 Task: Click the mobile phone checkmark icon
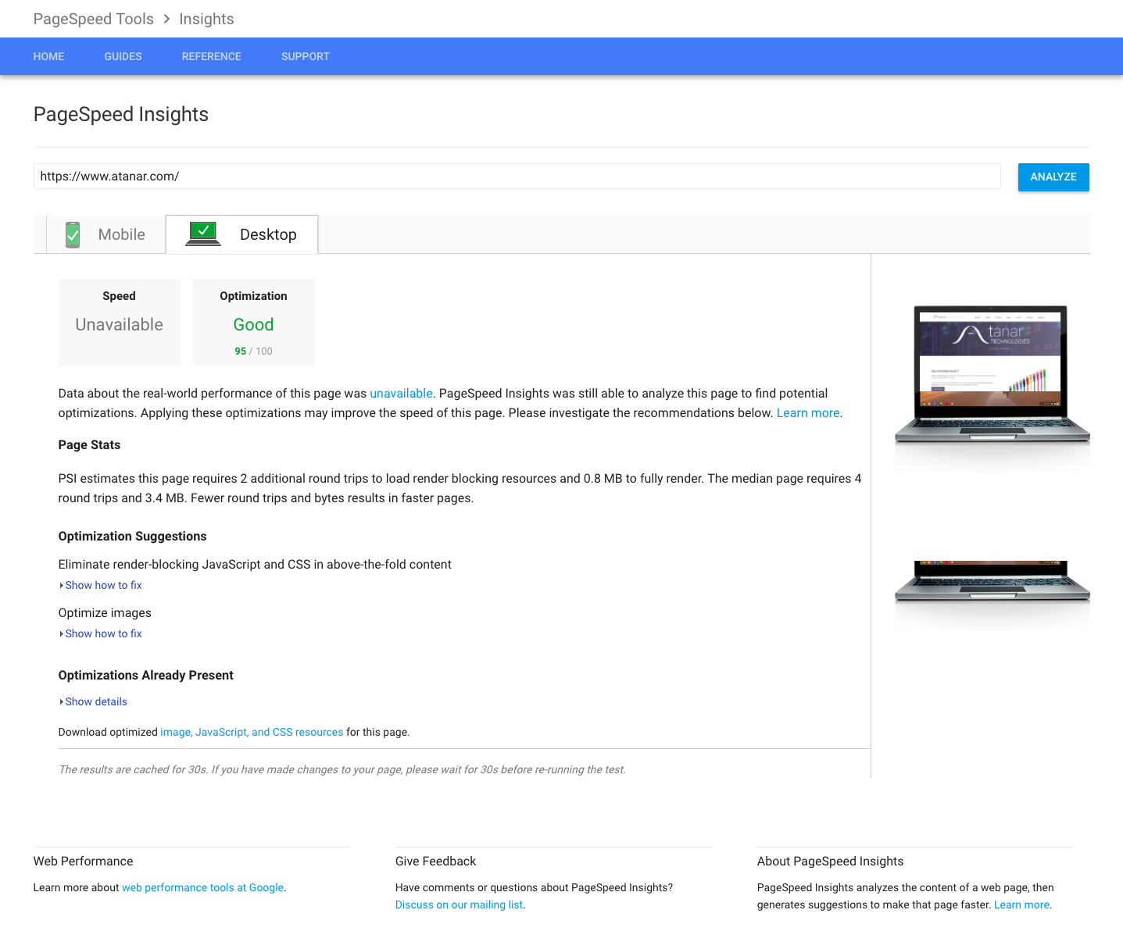tap(73, 234)
